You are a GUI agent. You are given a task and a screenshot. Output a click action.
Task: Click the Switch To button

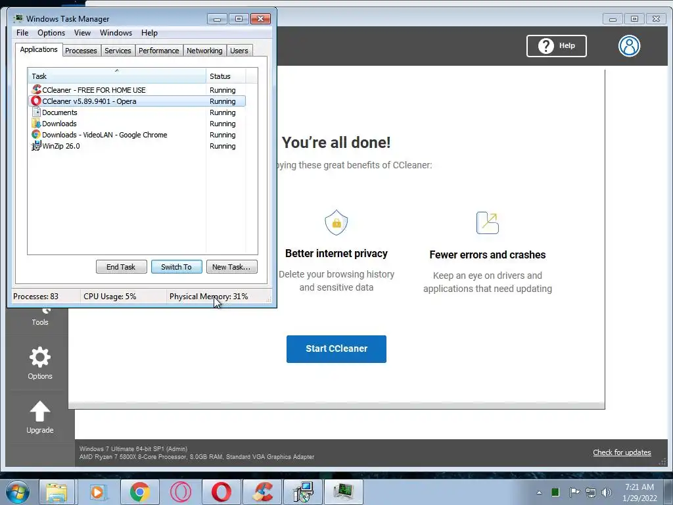[176, 267]
